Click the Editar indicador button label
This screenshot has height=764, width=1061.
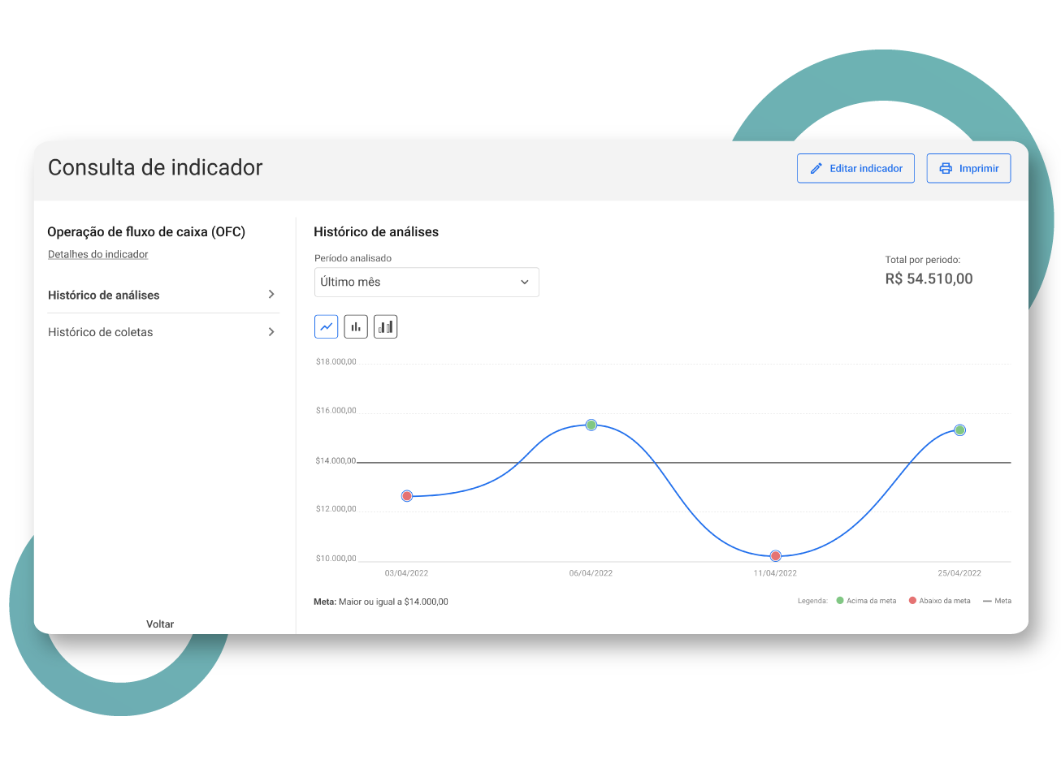coord(866,169)
